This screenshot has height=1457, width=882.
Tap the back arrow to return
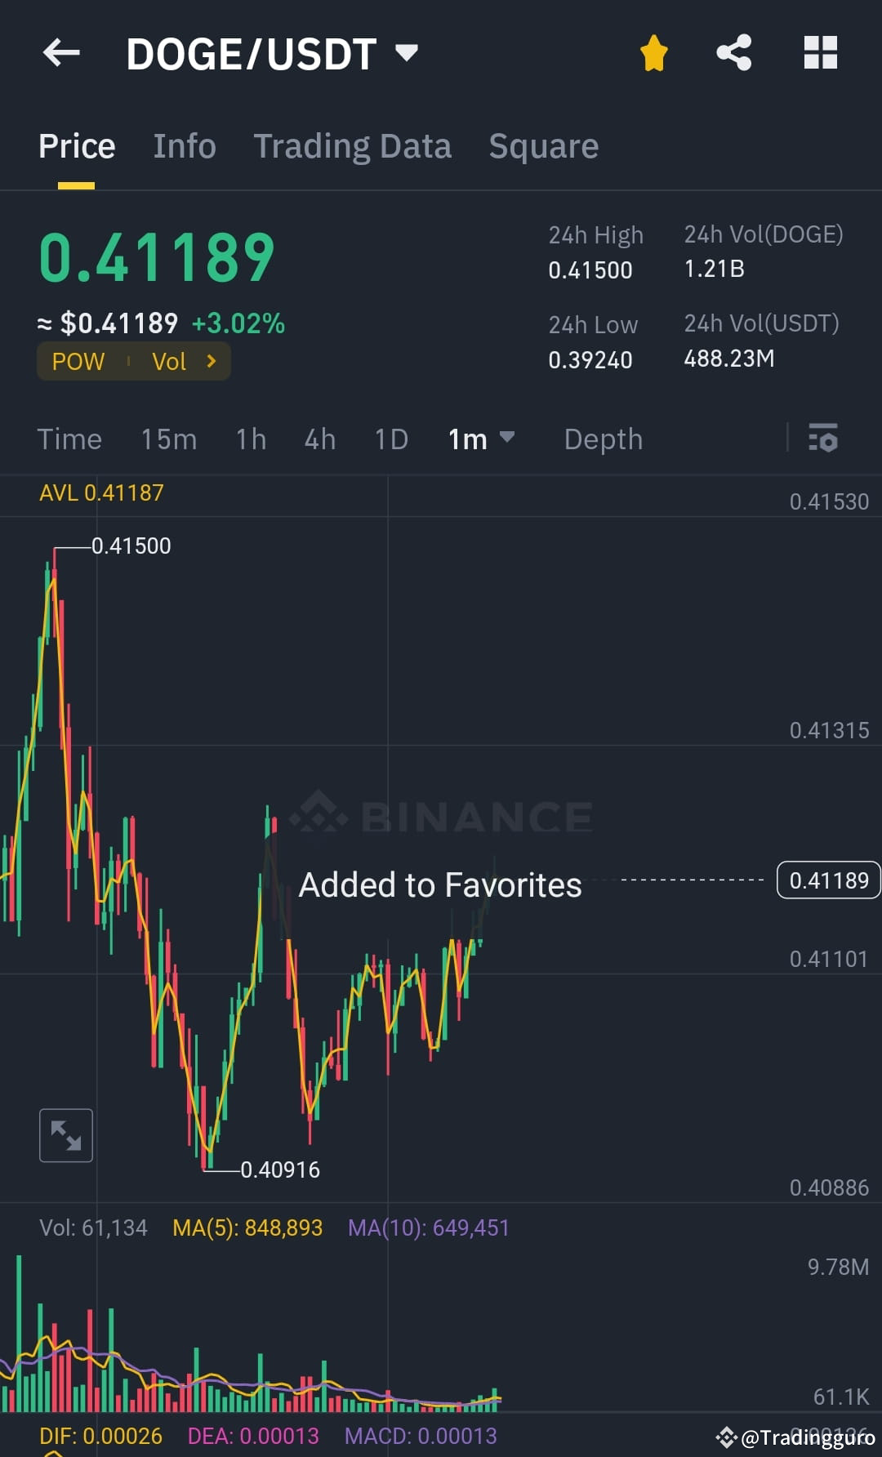(60, 52)
